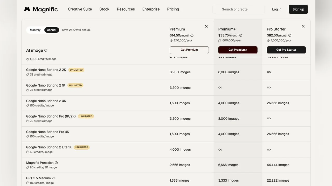The image size is (332, 186).
Task: Click Pro Starter infinity symbol for Nano Banana 2 2K
Action: [269, 72]
